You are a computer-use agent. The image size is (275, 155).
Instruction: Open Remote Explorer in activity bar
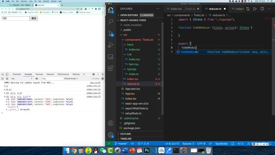111,57
